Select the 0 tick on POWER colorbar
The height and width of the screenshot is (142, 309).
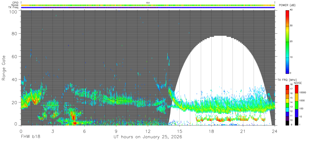click(x=291, y=73)
